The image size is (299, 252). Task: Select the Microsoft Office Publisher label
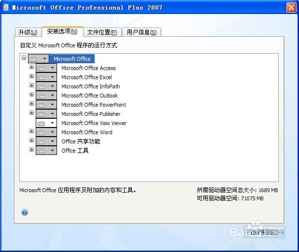click(x=91, y=114)
